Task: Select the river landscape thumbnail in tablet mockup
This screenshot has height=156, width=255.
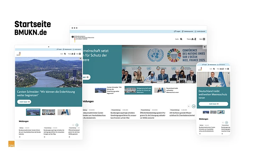Action: click(x=33, y=112)
